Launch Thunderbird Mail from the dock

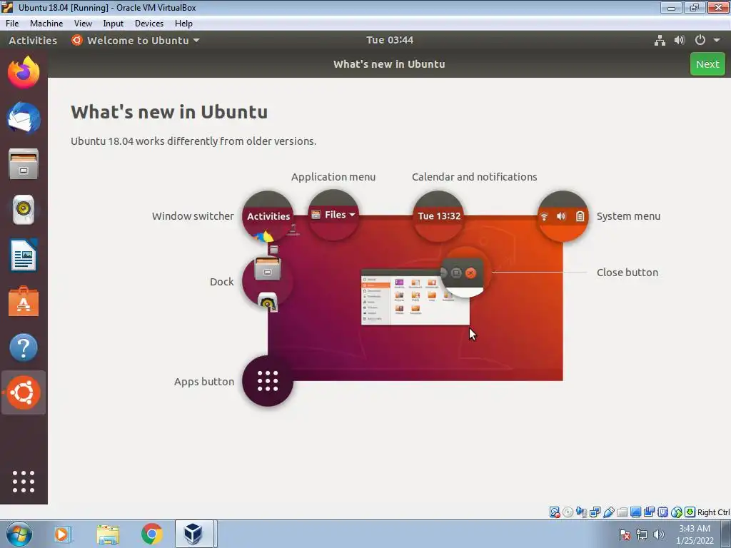24,118
